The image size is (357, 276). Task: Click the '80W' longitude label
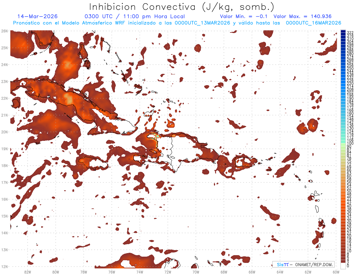click(56, 272)
